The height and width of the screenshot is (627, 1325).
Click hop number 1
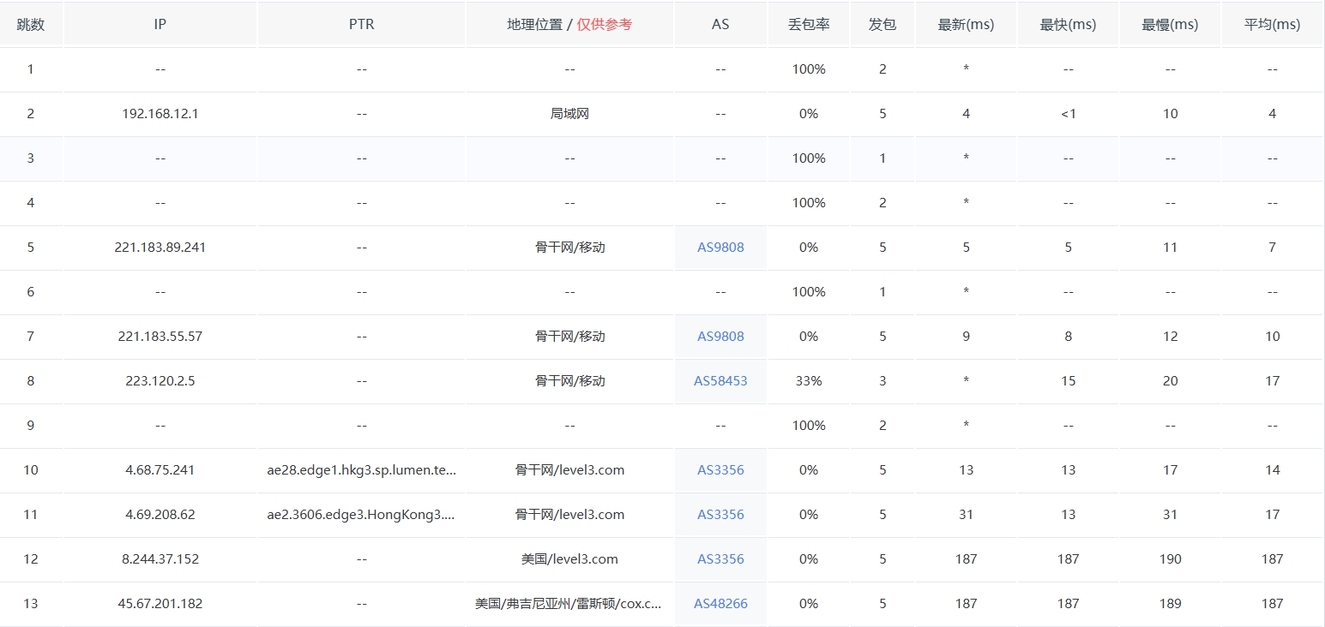tap(31, 69)
